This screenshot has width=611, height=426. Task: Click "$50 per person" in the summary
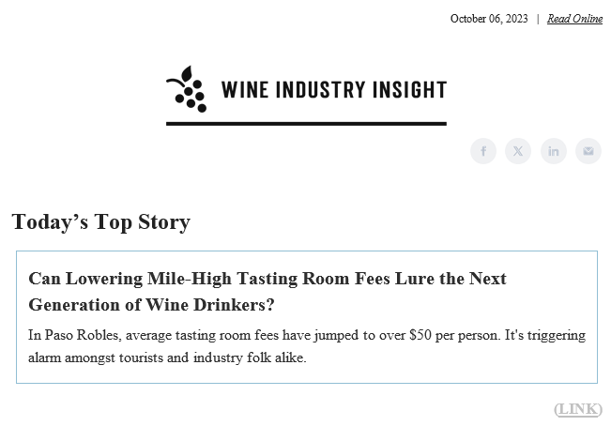(x=454, y=335)
